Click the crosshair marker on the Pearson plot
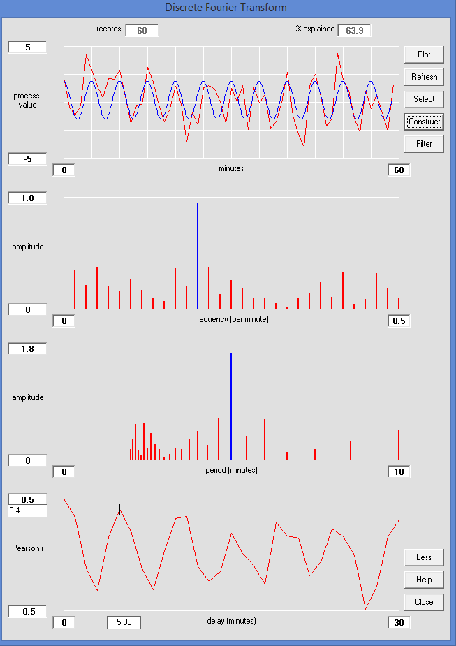This screenshot has width=456, height=646. [120, 508]
